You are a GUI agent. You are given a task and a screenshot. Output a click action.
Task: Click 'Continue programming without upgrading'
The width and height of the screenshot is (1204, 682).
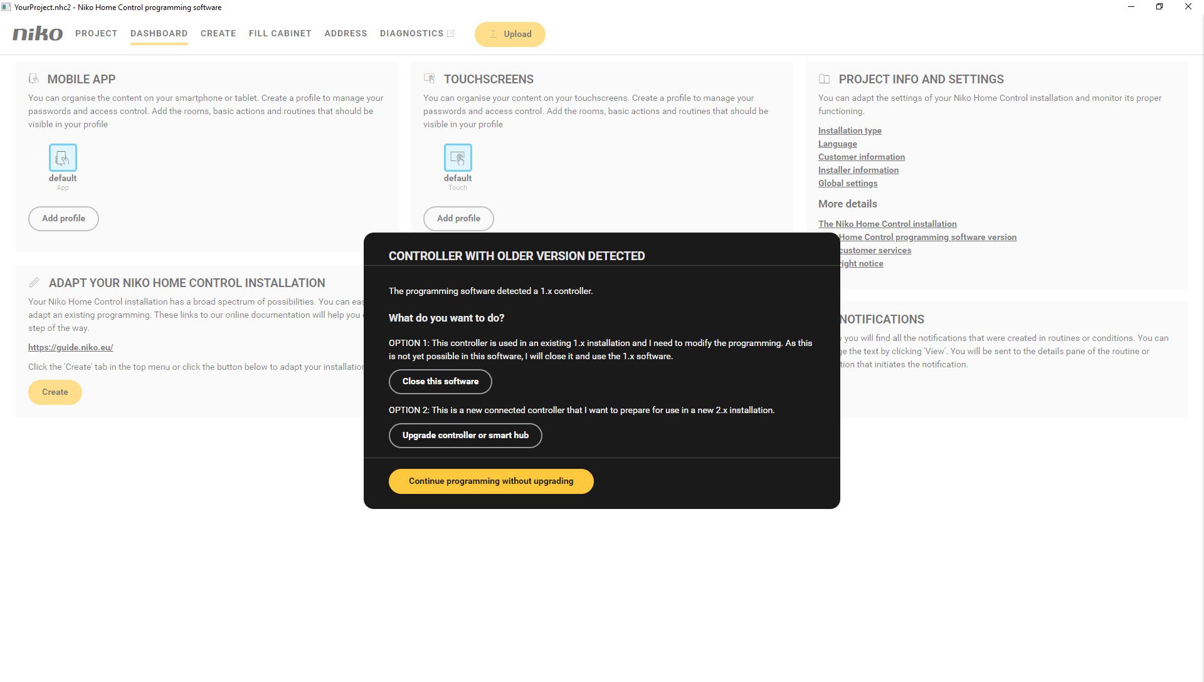pos(491,481)
